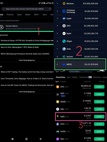Image resolution: width=107 pixels, height=142 pixels.
Task: Click the BTC coin icon
Action: click(x=58, y=87)
